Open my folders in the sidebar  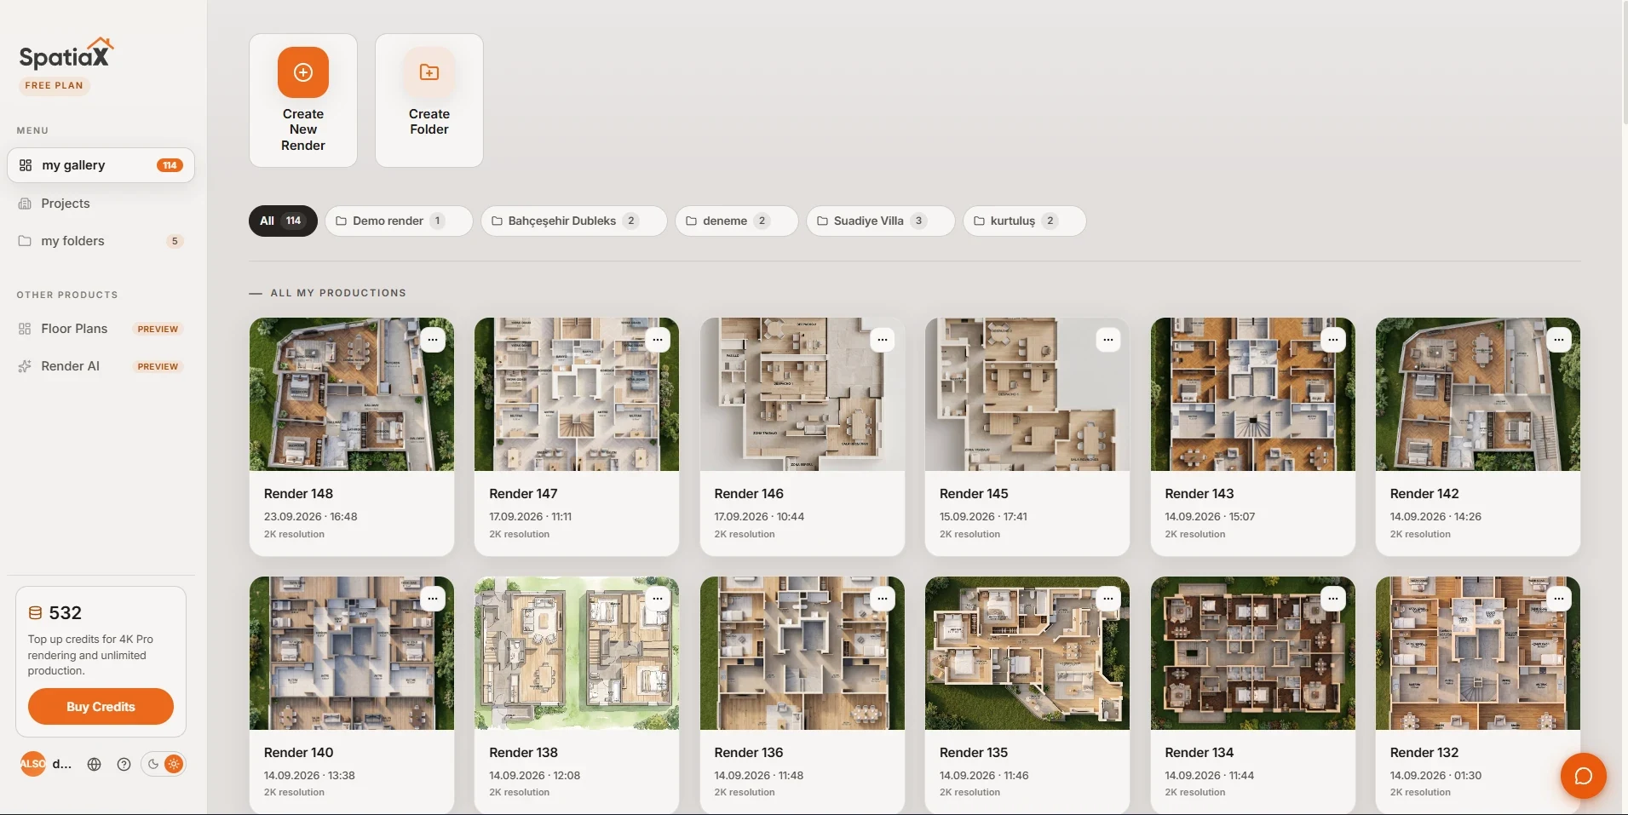pos(101,241)
